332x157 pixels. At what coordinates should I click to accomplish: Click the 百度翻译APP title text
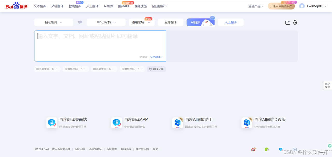coord(136,120)
